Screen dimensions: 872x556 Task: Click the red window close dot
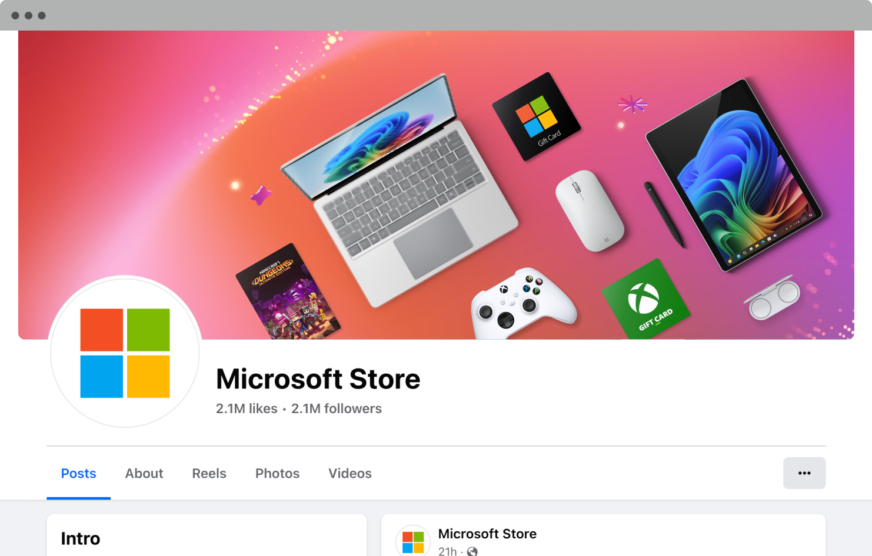tap(15, 15)
